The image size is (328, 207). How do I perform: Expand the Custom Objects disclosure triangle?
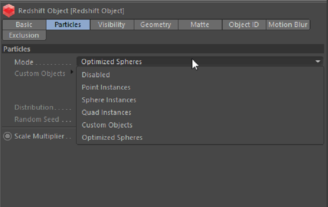tap(72, 72)
